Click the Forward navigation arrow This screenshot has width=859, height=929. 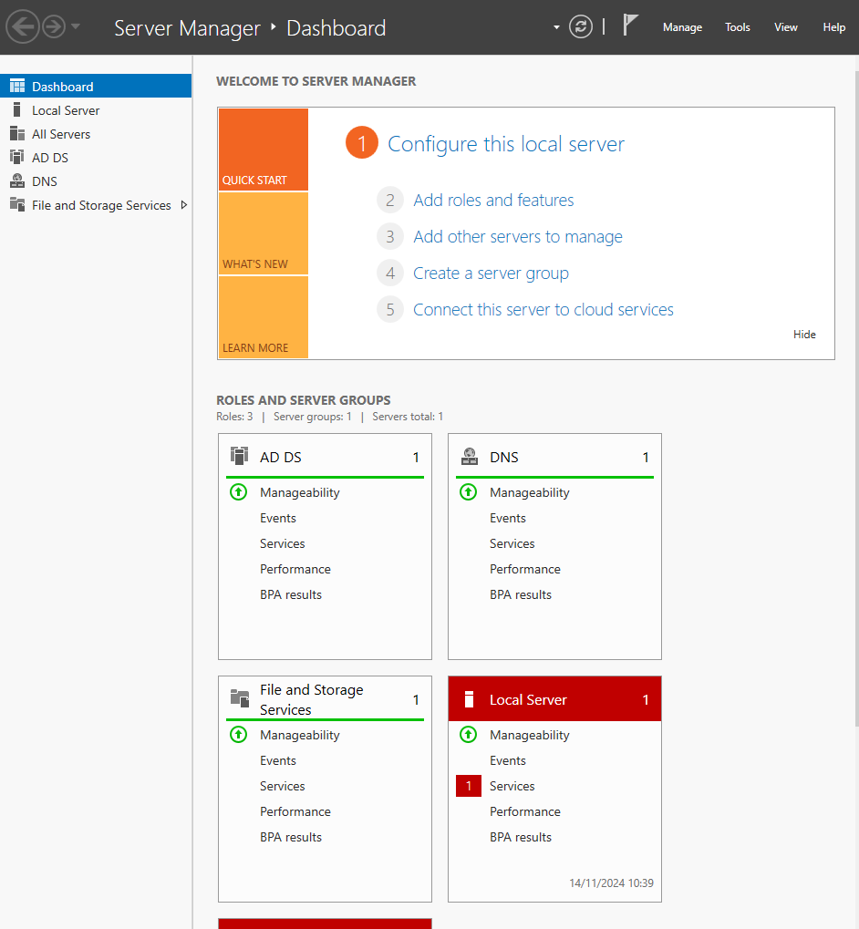click(54, 26)
